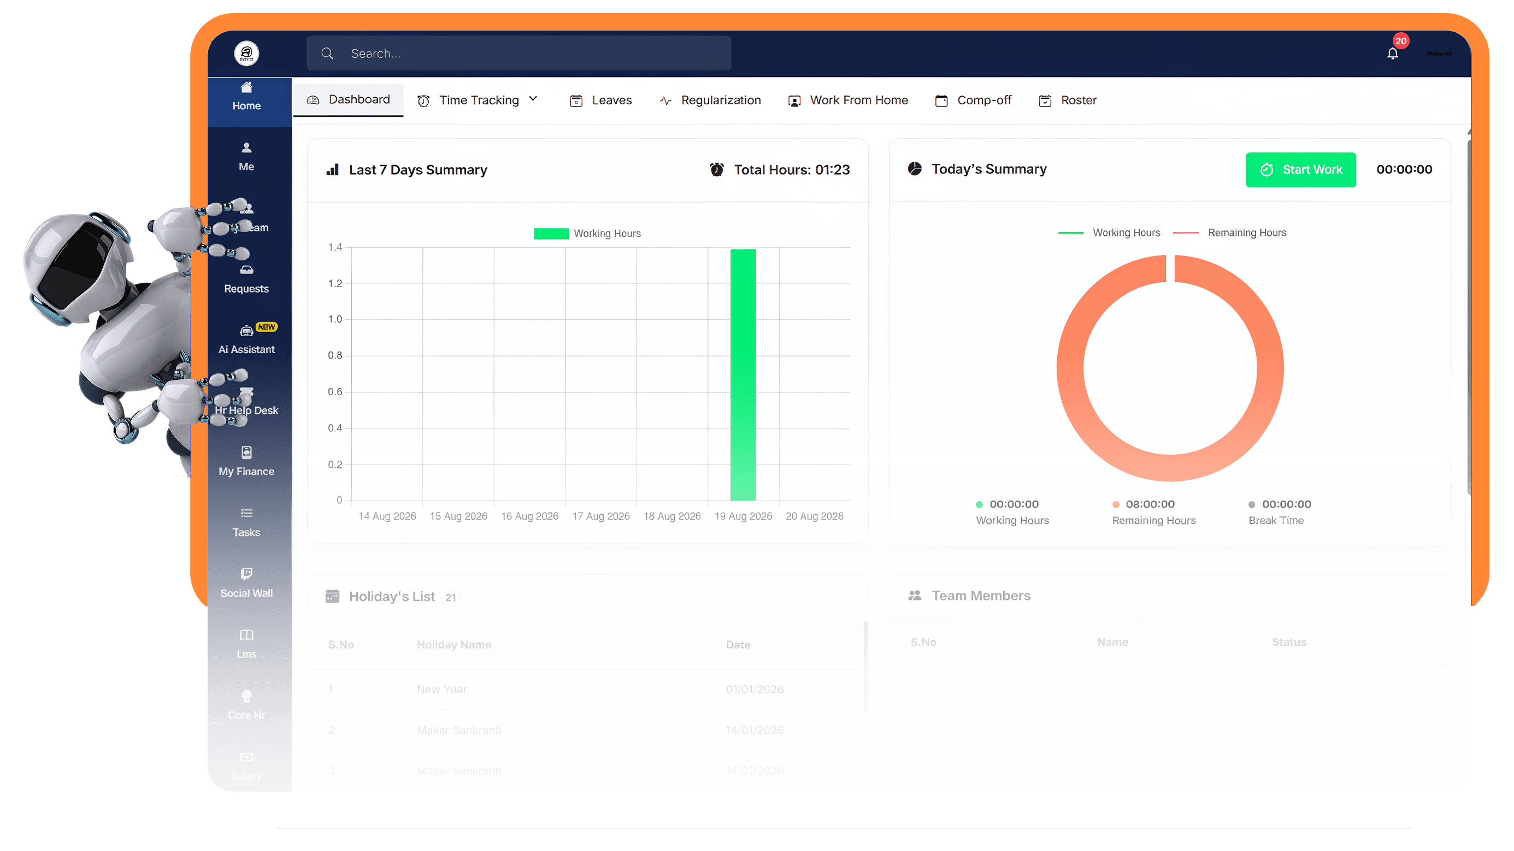Open the Roster tab

(x=1067, y=100)
